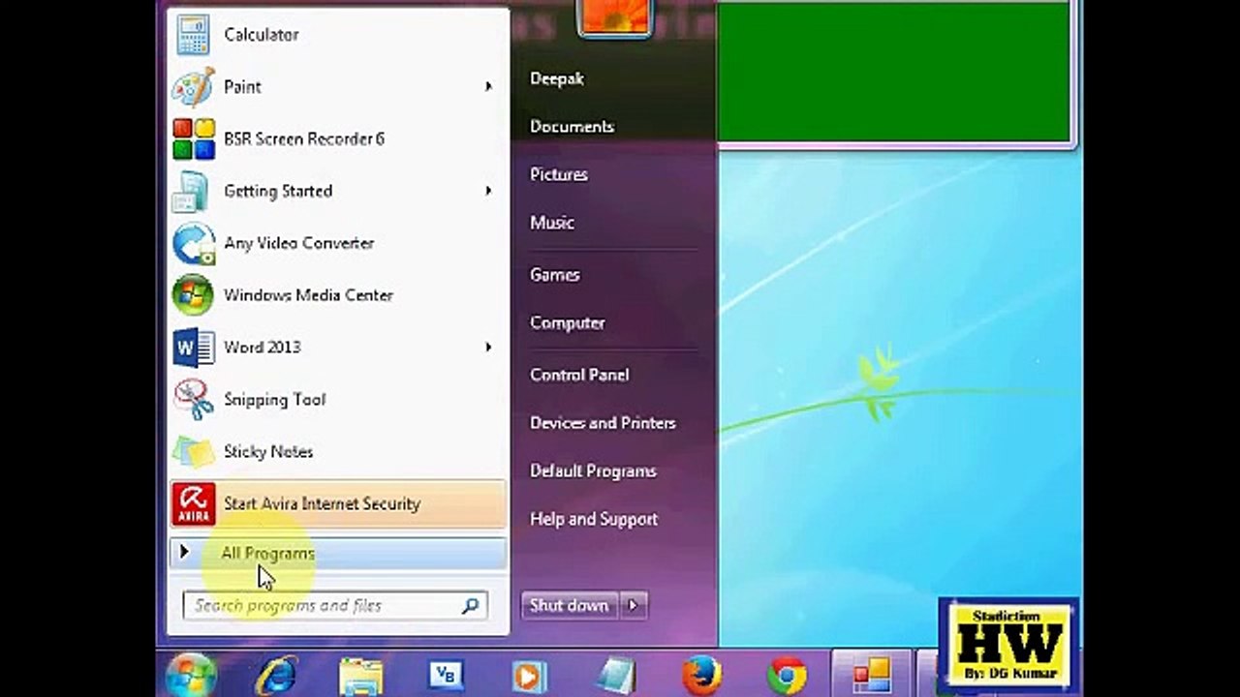
Task: Open Sticky Notes icon
Action: tap(194, 452)
